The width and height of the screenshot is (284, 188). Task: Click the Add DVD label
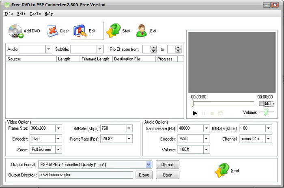click(32, 31)
